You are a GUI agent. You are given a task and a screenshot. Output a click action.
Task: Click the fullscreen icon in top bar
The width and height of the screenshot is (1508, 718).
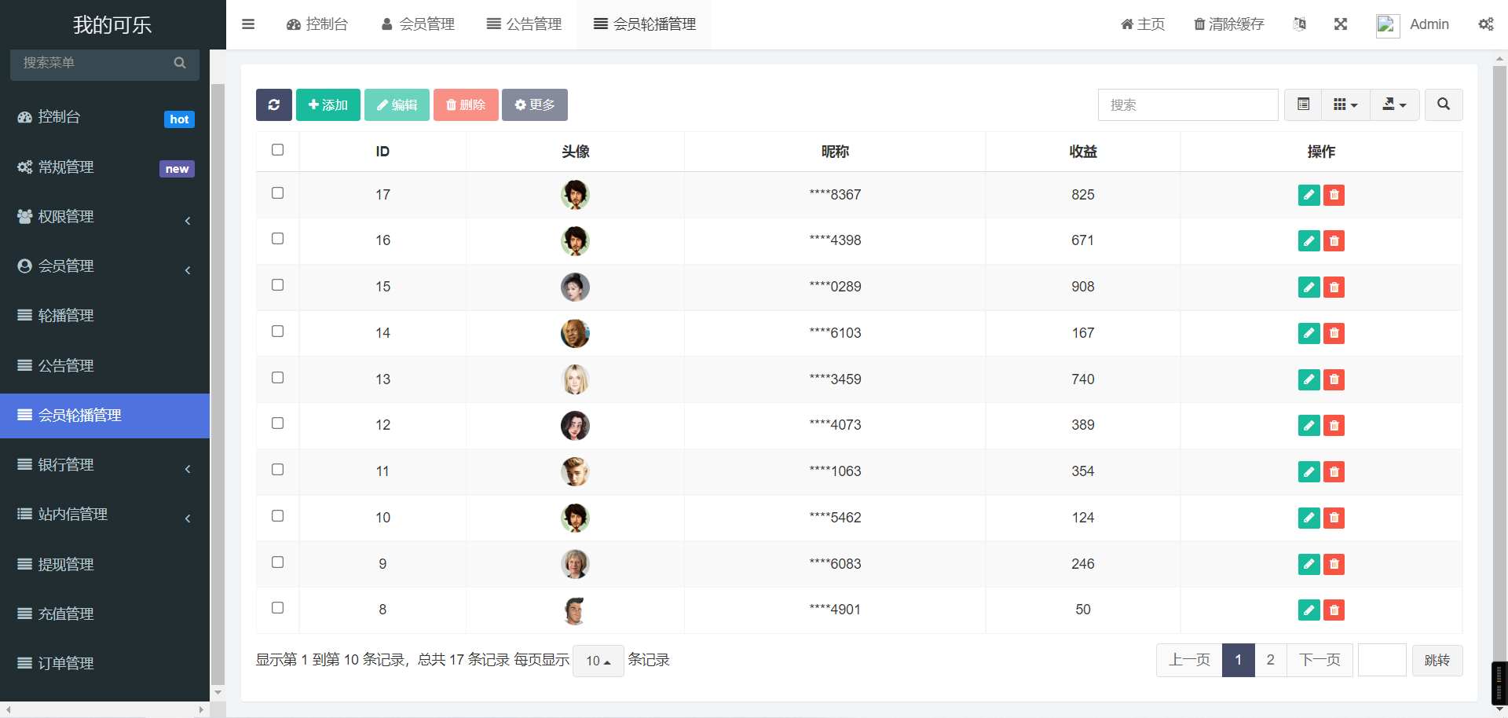[1341, 24]
